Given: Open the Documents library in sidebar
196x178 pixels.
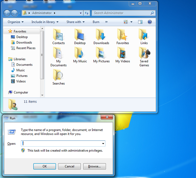Looking at the screenshot, I should (x=22, y=65).
